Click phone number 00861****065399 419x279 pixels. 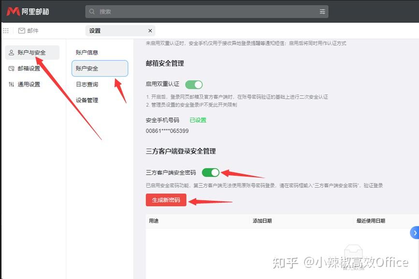pos(167,131)
